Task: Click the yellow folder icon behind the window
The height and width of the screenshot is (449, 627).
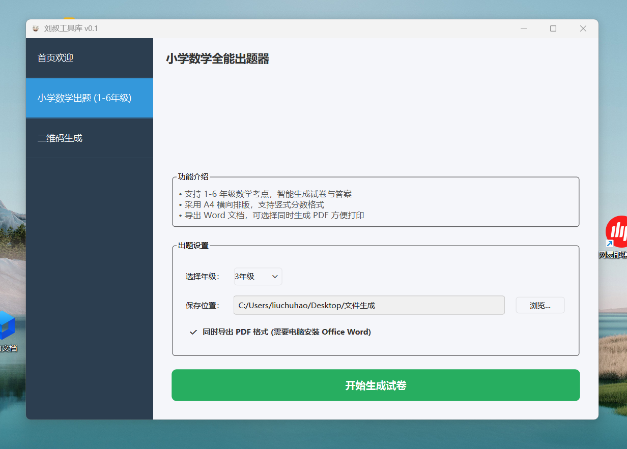Action: [x=69, y=19]
